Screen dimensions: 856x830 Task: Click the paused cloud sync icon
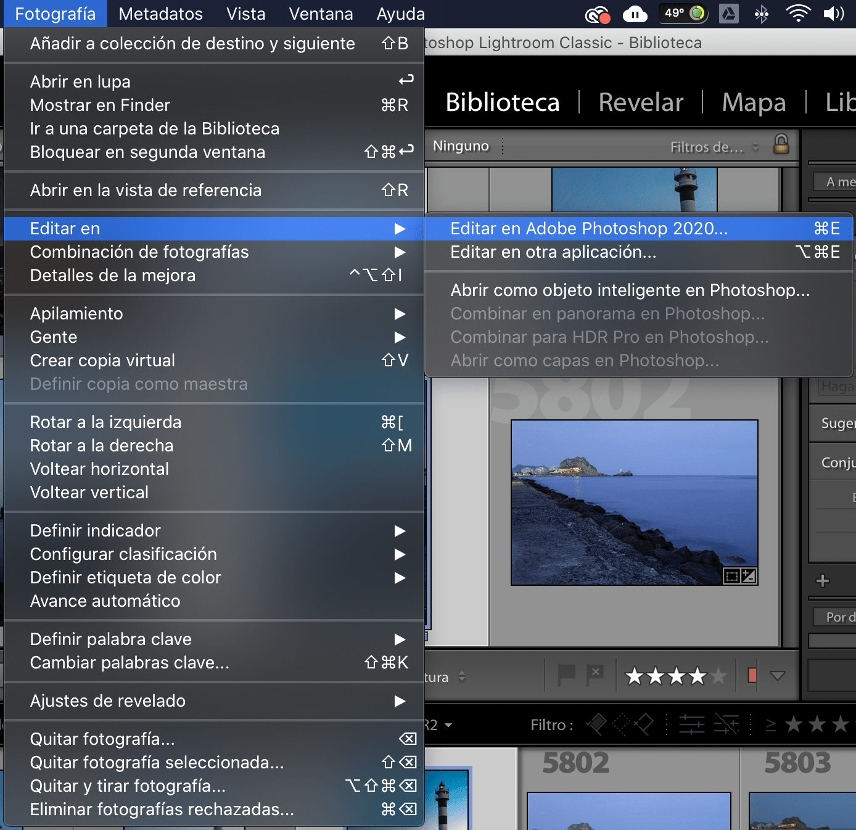[x=635, y=14]
